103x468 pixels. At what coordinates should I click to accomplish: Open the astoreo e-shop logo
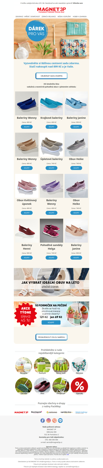52,412
